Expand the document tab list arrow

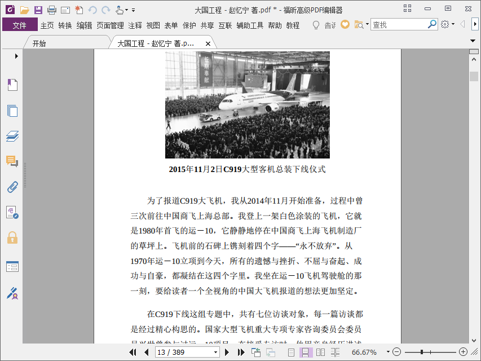pos(473,41)
